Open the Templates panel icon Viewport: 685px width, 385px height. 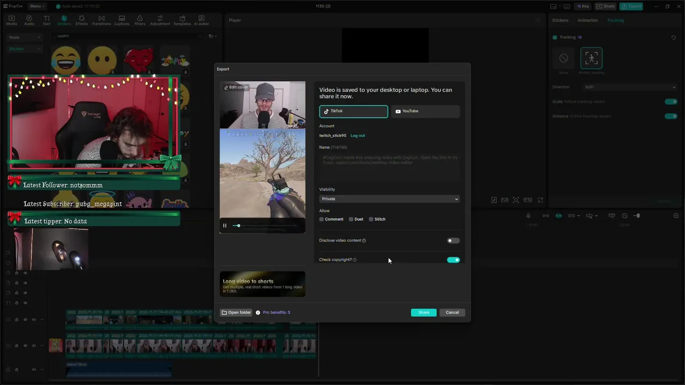point(182,20)
